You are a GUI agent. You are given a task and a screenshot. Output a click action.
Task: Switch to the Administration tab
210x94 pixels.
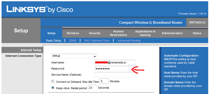tap(172, 33)
